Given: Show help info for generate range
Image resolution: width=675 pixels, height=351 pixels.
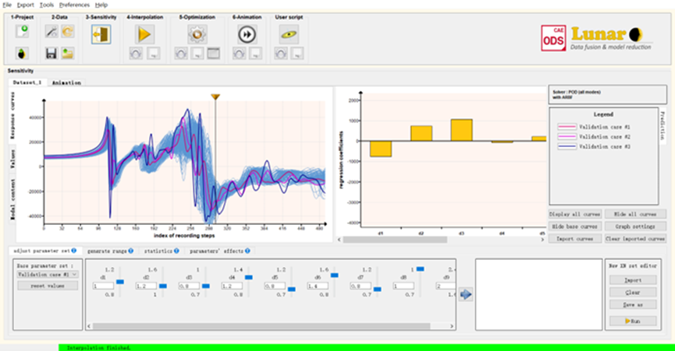Looking at the screenshot, I should (131, 251).
